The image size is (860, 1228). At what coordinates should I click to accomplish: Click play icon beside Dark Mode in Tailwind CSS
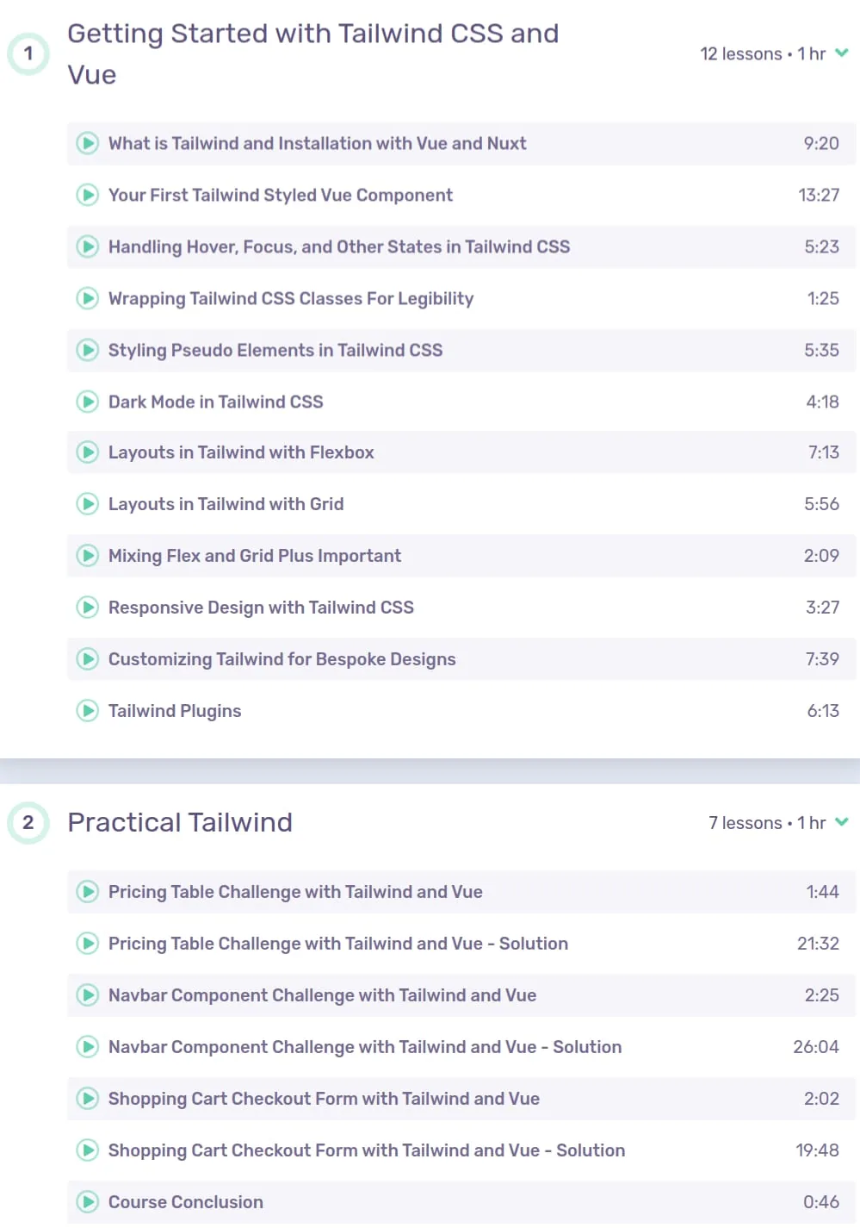[x=88, y=402]
